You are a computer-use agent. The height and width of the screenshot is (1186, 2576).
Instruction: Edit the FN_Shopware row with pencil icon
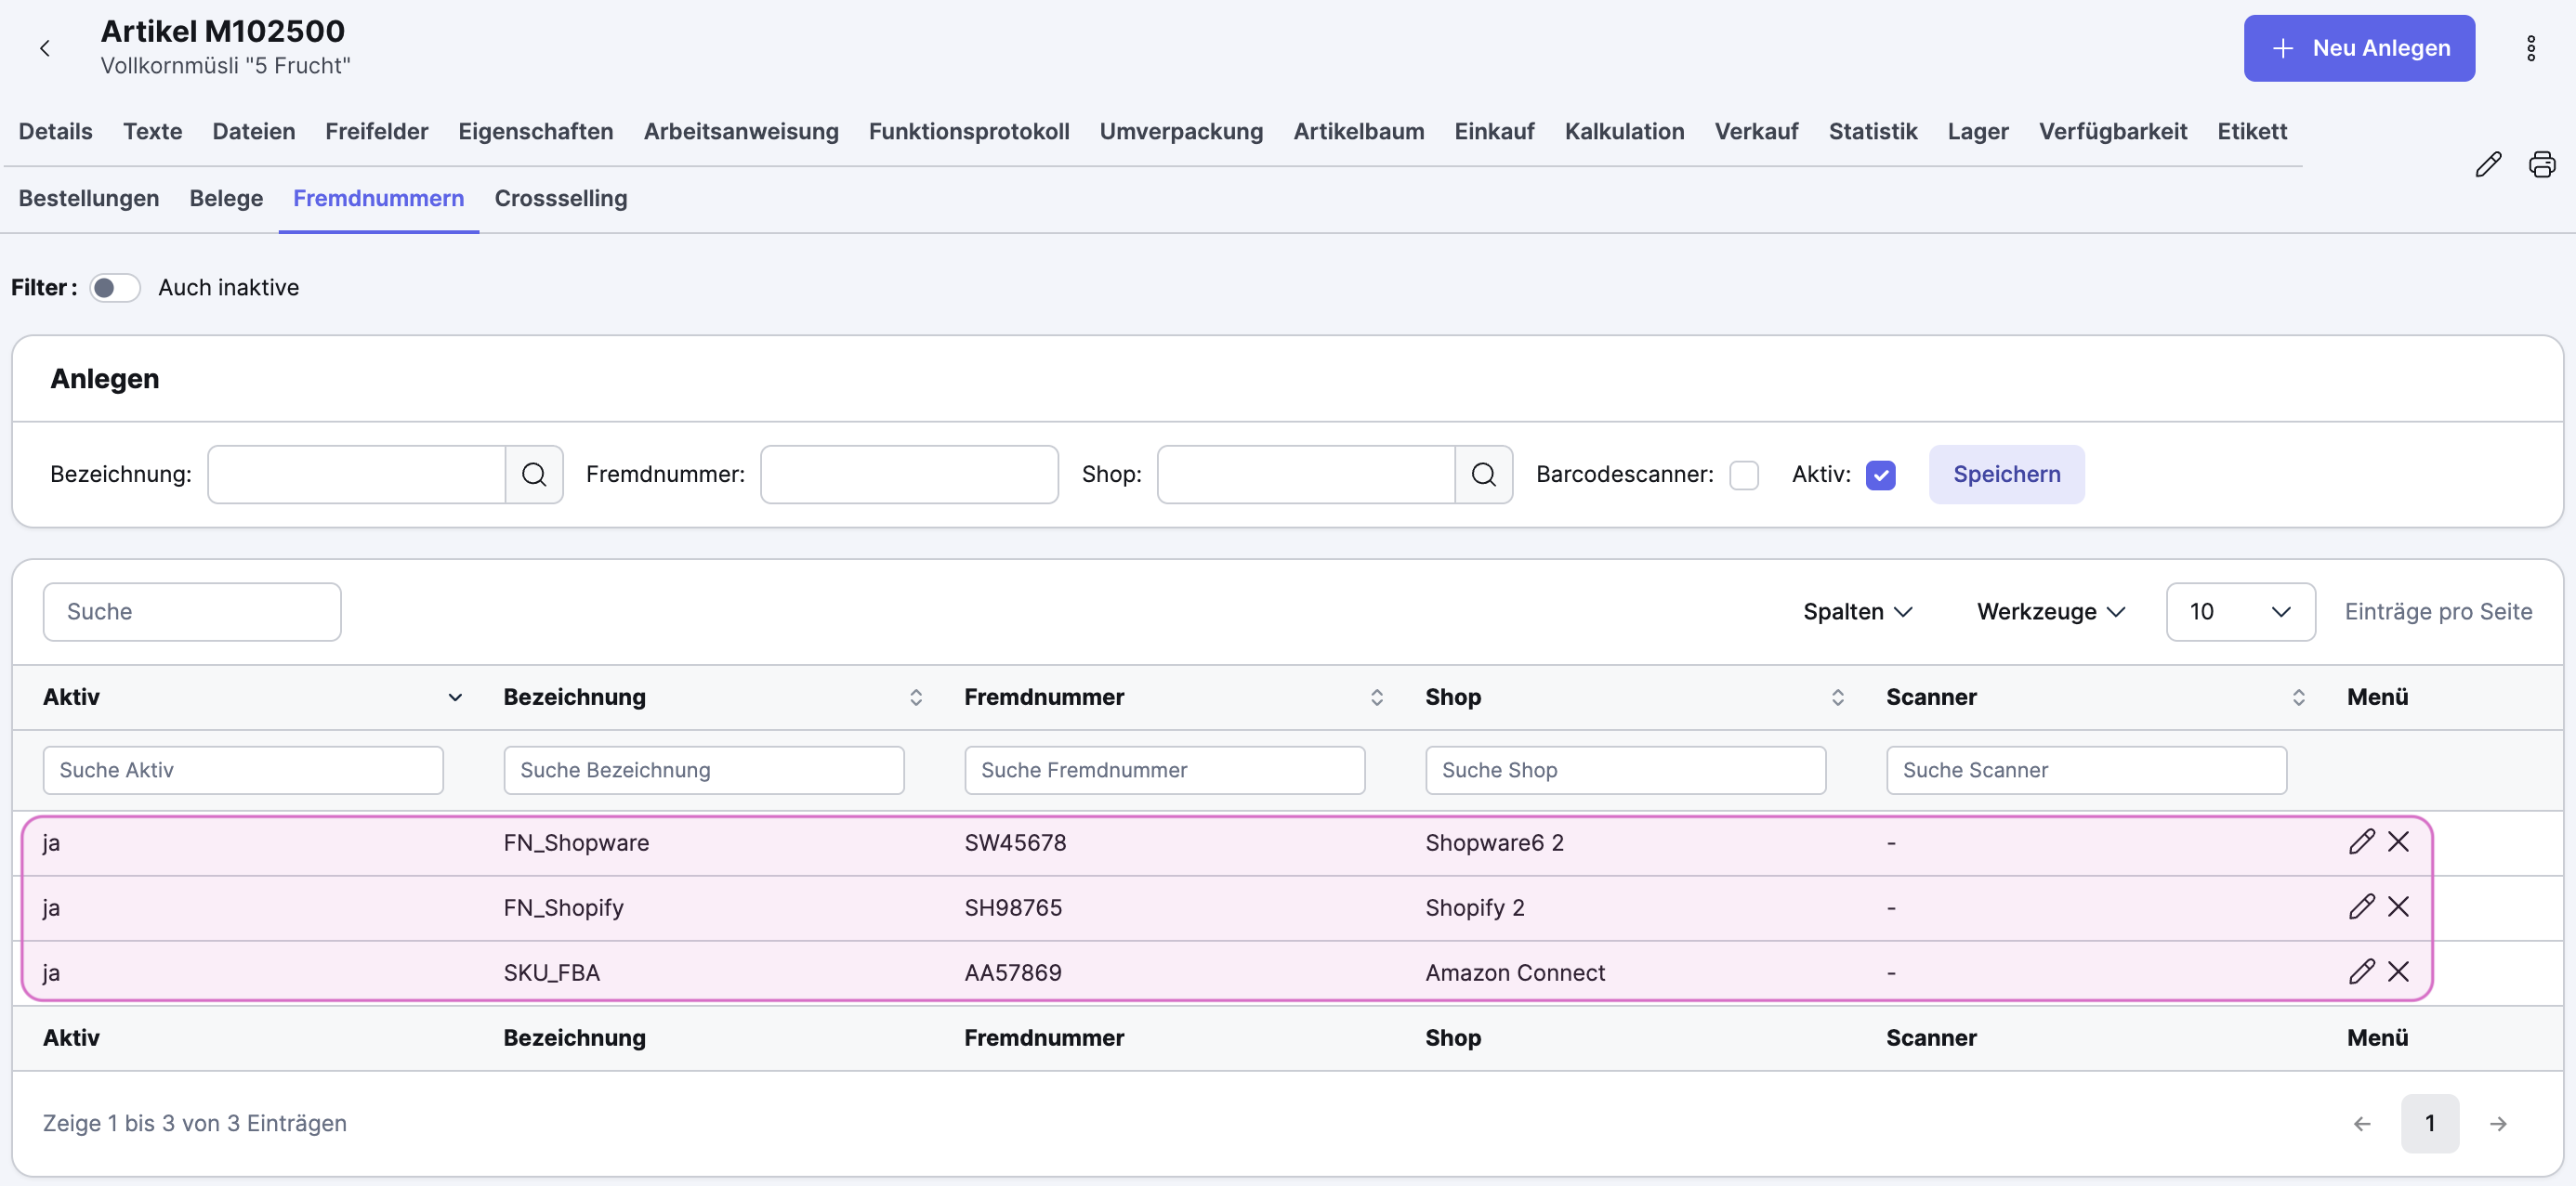2361,841
